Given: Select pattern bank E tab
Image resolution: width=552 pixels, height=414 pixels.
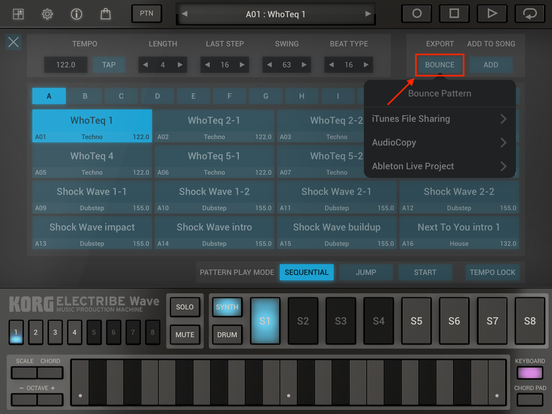Looking at the screenshot, I should (x=194, y=96).
